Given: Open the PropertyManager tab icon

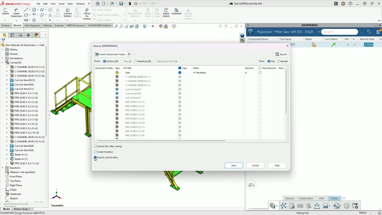Looking at the screenshot, I should (12, 35).
